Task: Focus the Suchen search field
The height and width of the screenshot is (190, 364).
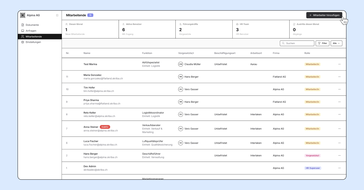Action: (297, 43)
